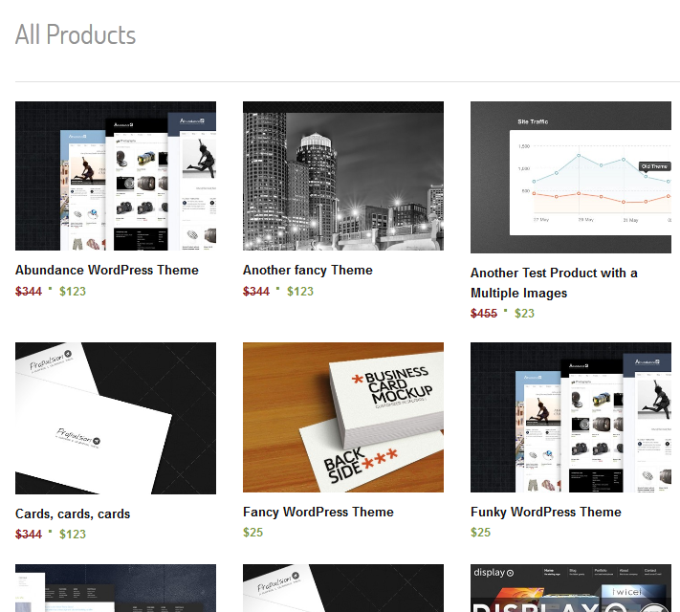
Task: Click the $25 price under Funky WordPress Theme
Action: pyautogui.click(x=480, y=533)
